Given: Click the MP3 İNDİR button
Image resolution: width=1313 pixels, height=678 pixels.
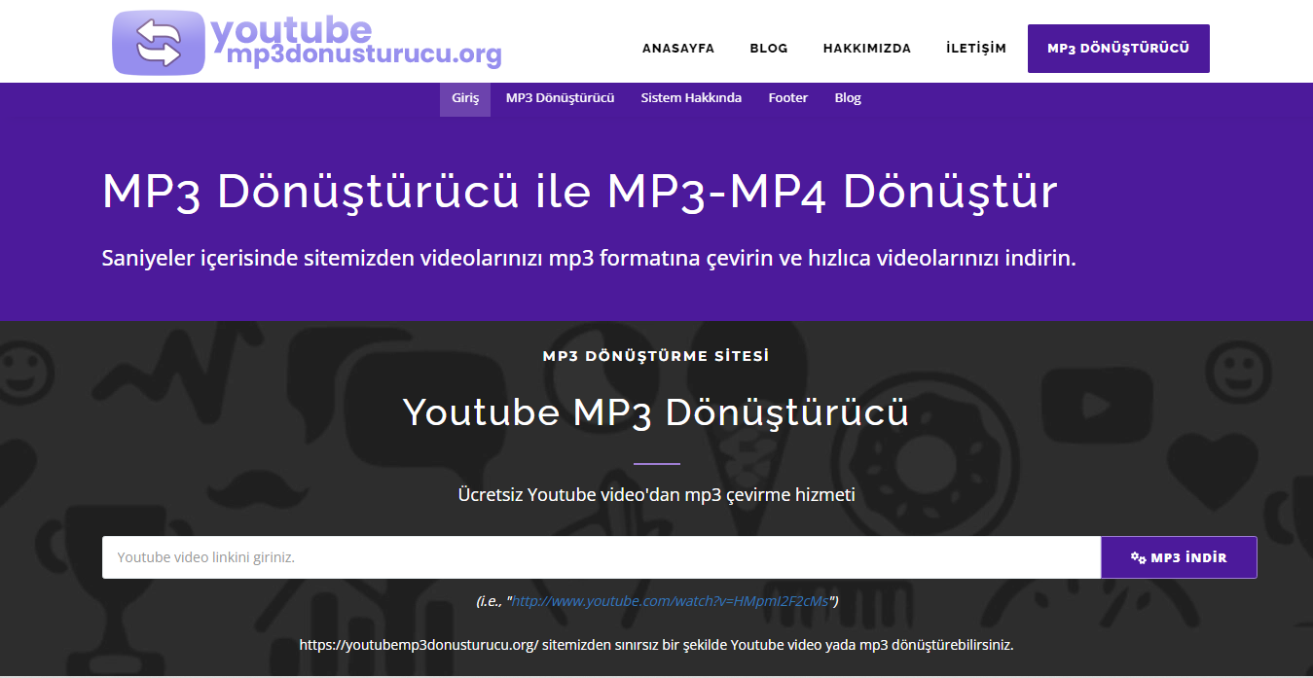Looking at the screenshot, I should (x=1179, y=557).
